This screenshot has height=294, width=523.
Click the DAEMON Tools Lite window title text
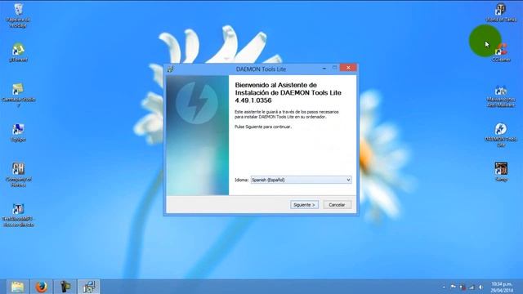[261, 69]
